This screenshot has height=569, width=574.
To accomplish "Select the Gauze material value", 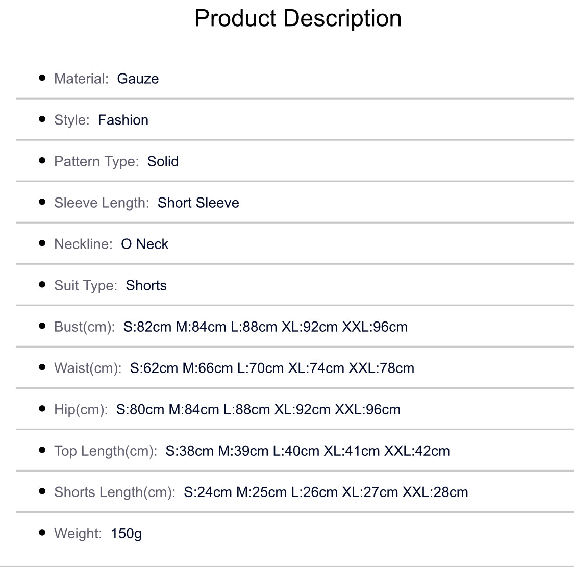I will 138,79.
